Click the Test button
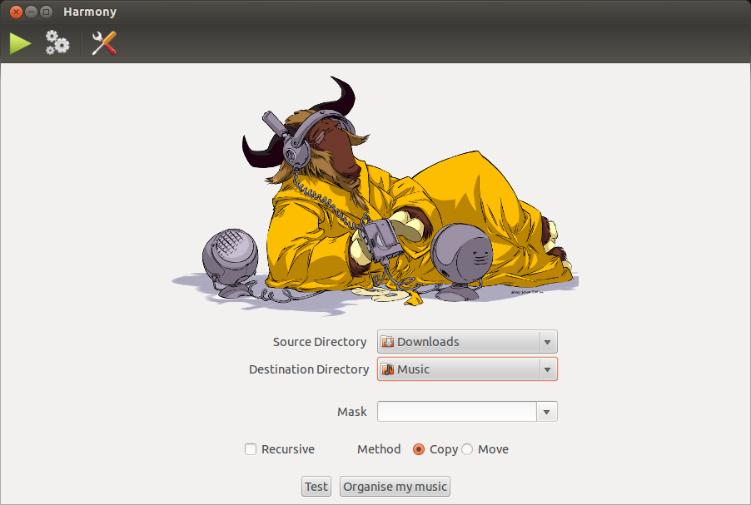Image resolution: width=751 pixels, height=505 pixels. tap(316, 487)
